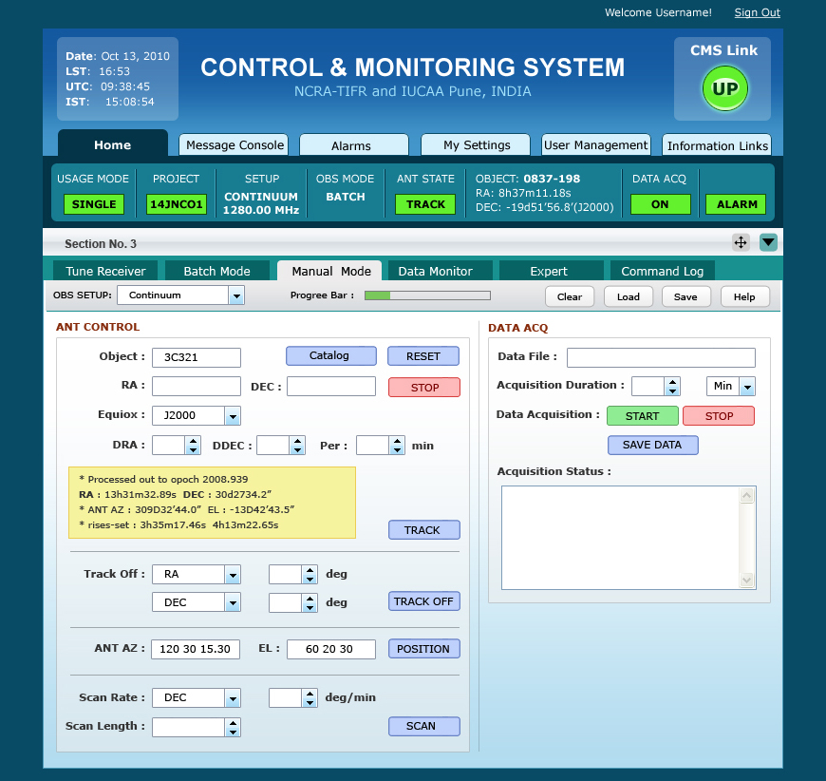Click the Acquisition Status scrollbar down arrow
This screenshot has width=826, height=781.
747,581
